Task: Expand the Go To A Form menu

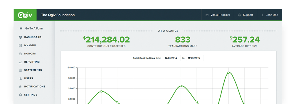Action: click(31, 29)
